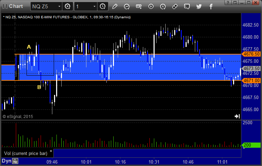The height and width of the screenshot is (166, 262).
Task: Click the Vol (current price bar) label
Action: [26, 154]
